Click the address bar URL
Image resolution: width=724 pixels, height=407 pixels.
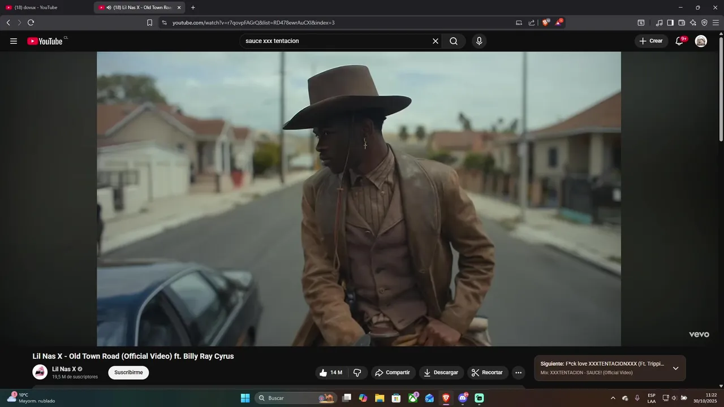253,23
